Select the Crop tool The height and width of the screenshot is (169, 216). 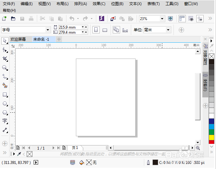pos(5,59)
